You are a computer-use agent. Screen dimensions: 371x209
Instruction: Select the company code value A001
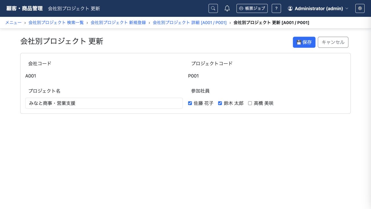coord(31,76)
